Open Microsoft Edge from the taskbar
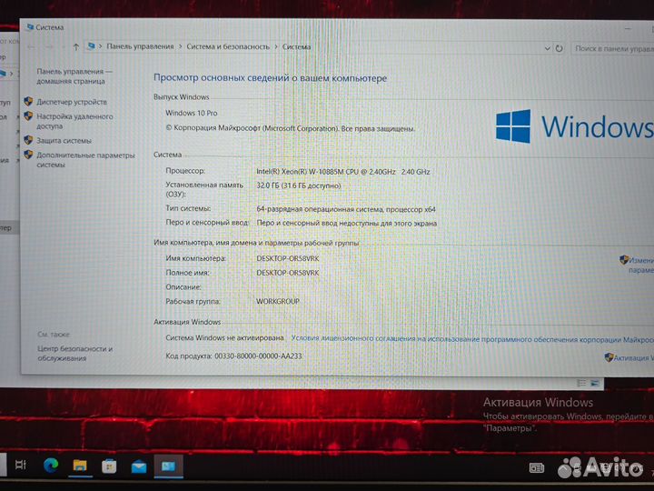Image resolution: width=654 pixels, height=491 pixels. pos(51,466)
